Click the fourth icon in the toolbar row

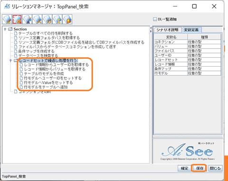pyautogui.click(x=37, y=20)
